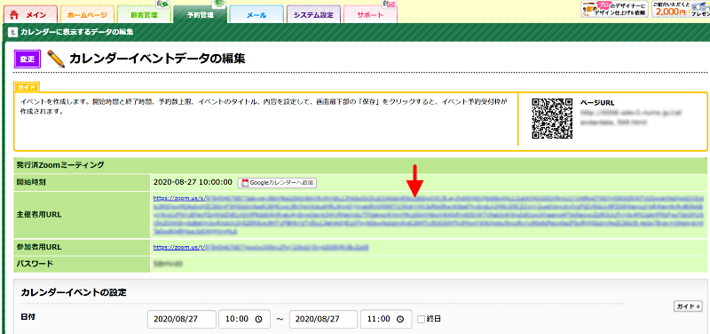The width and height of the screenshot is (710, 334).
Task: Switch to the 顧客管理 tab
Action: tap(144, 14)
